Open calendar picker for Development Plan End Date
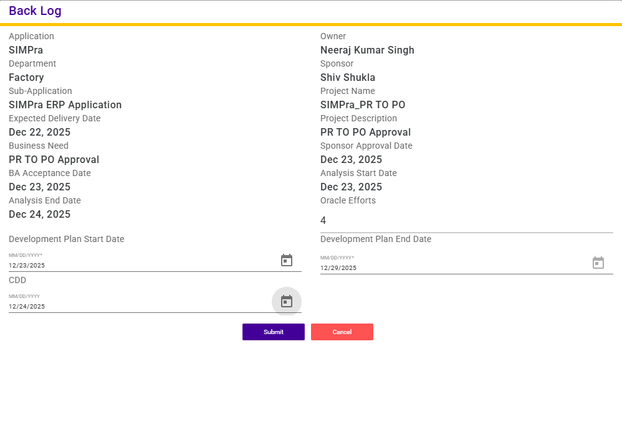The height and width of the screenshot is (438, 622). [x=598, y=263]
